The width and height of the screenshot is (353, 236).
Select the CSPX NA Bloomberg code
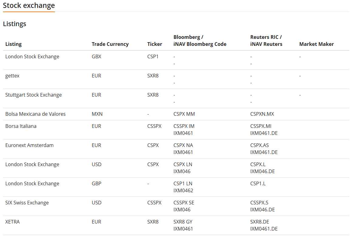coord(183,145)
